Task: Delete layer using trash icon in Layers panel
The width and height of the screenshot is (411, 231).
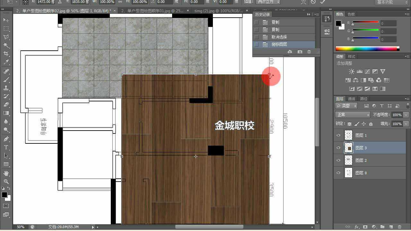Action: (399, 227)
